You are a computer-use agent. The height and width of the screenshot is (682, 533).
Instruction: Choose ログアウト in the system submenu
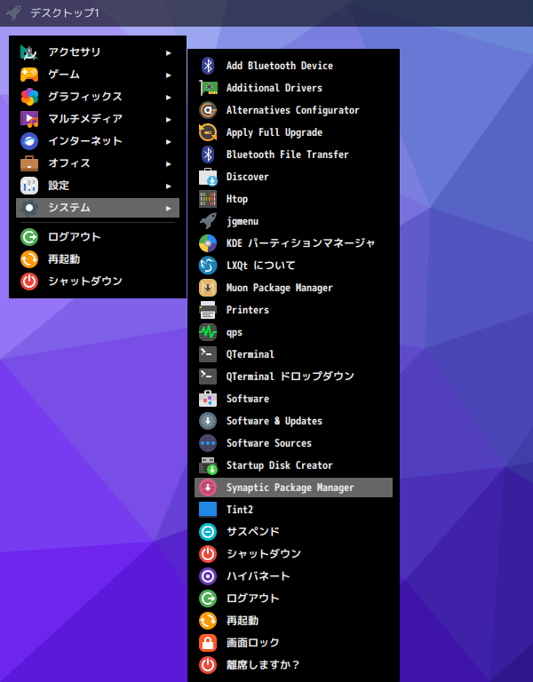293,599
